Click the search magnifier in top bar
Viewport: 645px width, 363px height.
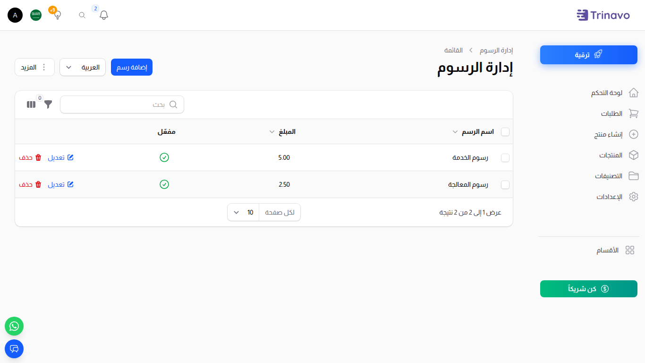point(82,15)
